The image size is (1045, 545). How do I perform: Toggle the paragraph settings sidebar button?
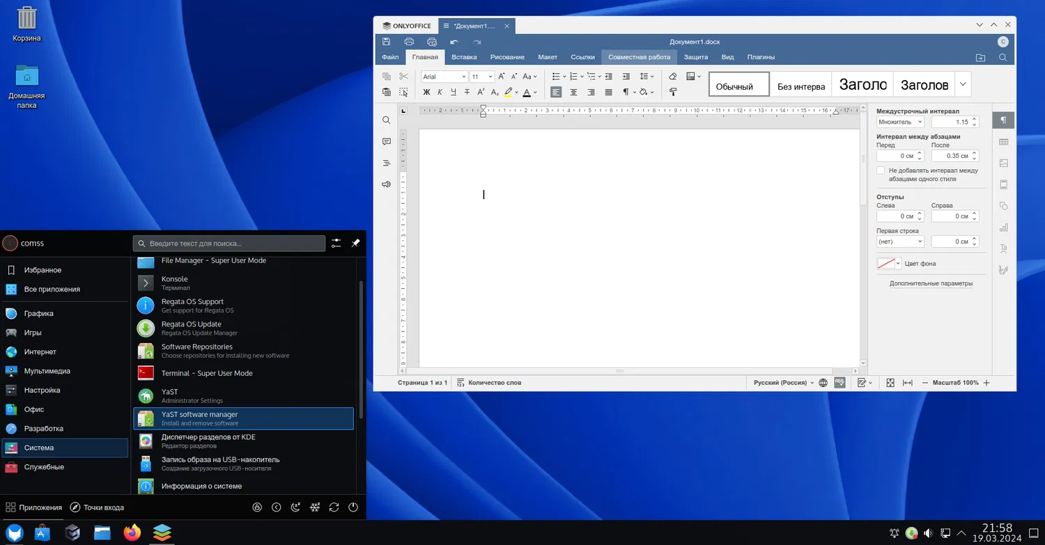point(1003,120)
